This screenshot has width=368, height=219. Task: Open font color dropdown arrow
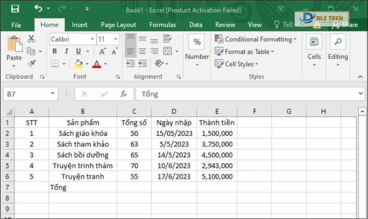click(x=106, y=64)
